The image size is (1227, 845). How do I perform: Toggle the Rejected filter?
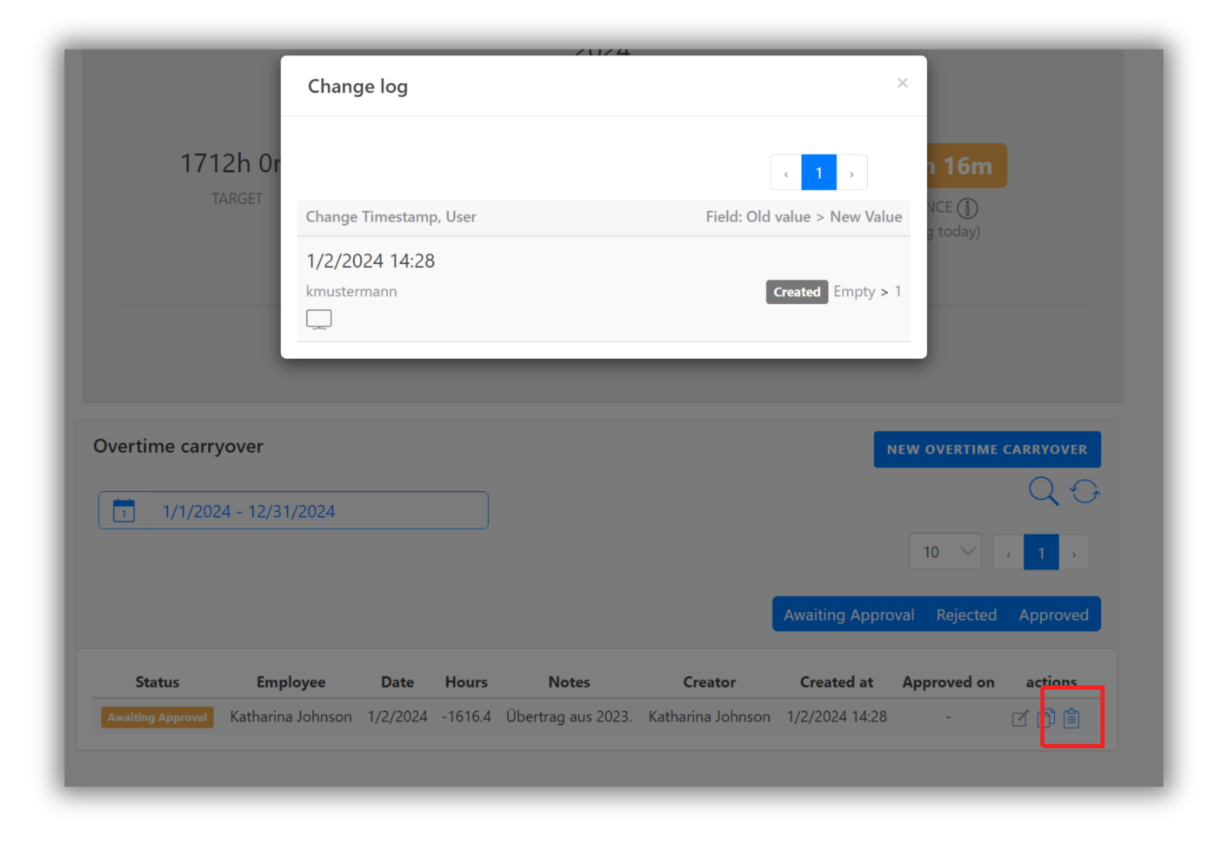coord(967,614)
